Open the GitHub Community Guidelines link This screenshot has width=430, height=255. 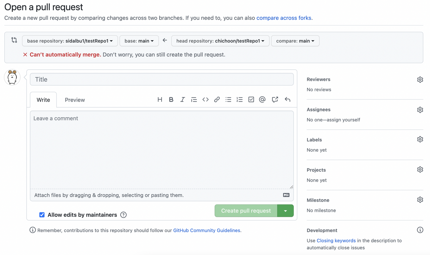207,230
